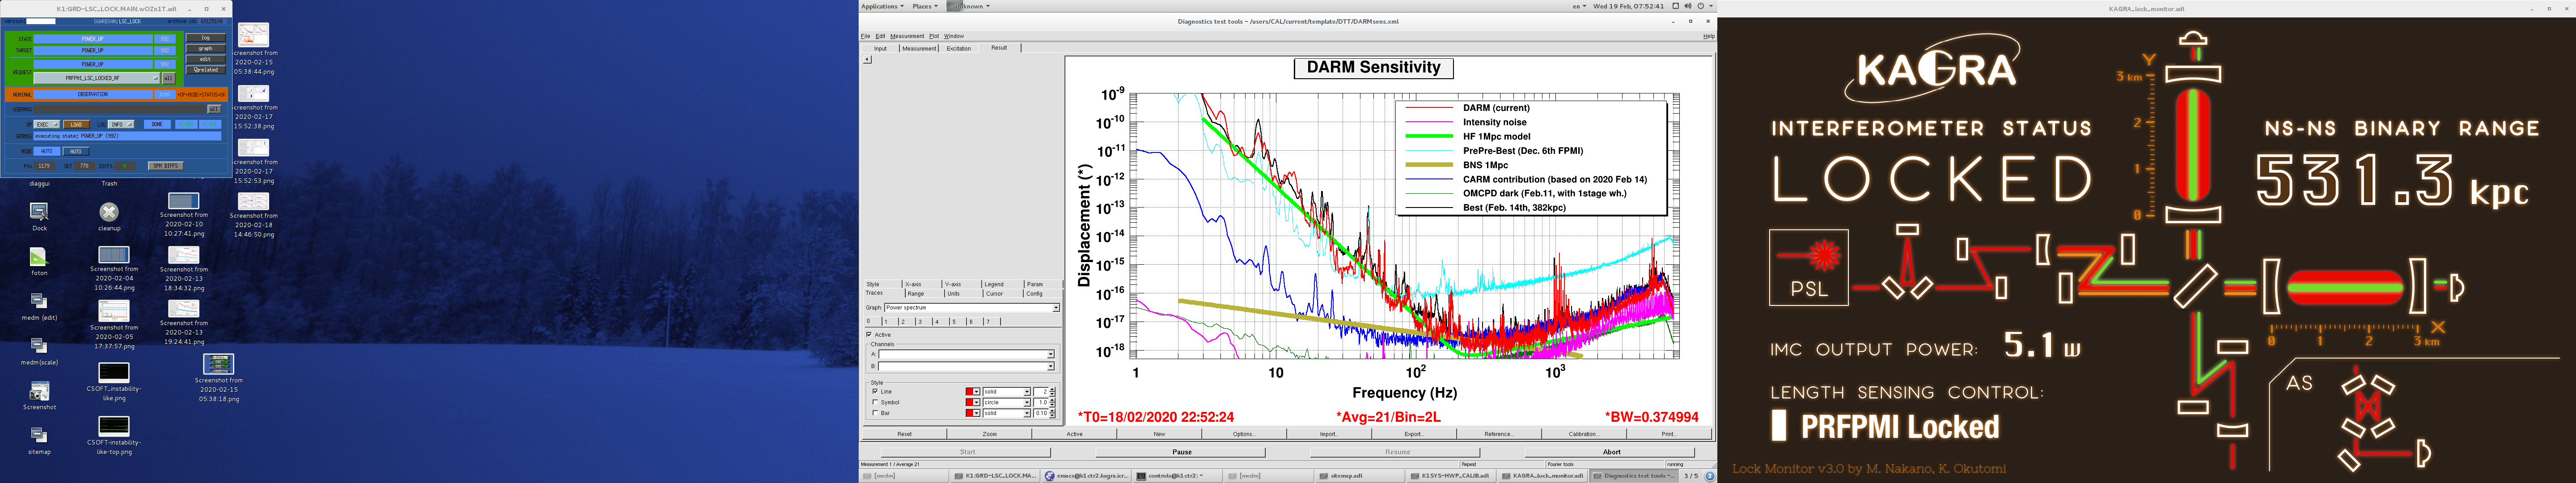Enable the Bar style checkbox

(876, 413)
